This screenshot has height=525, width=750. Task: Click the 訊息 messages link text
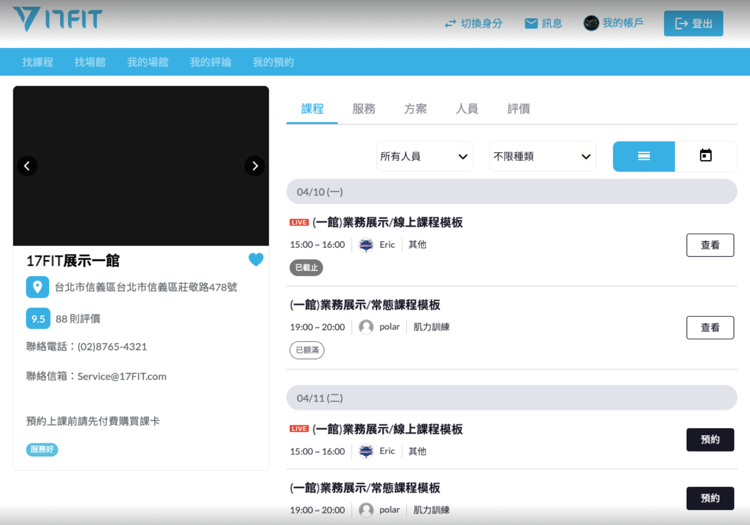coord(552,24)
